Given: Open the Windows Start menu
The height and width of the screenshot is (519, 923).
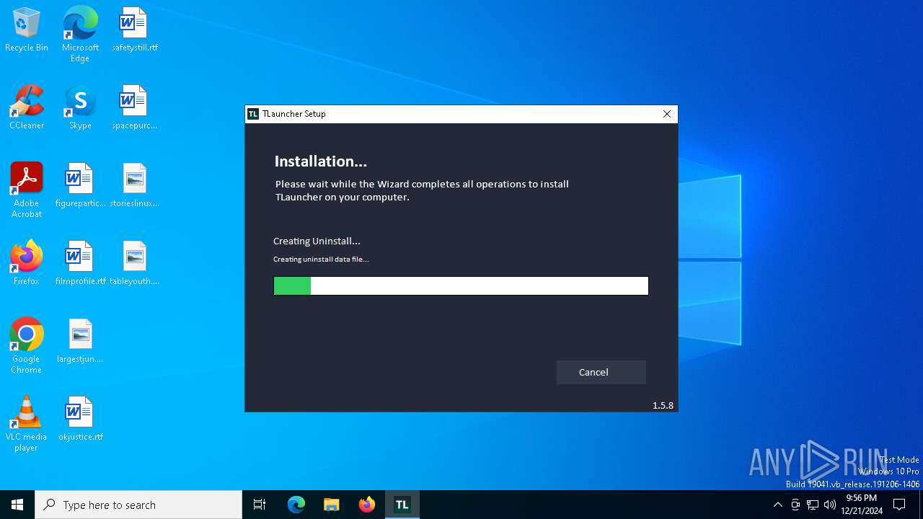Looking at the screenshot, I should 17,505.
